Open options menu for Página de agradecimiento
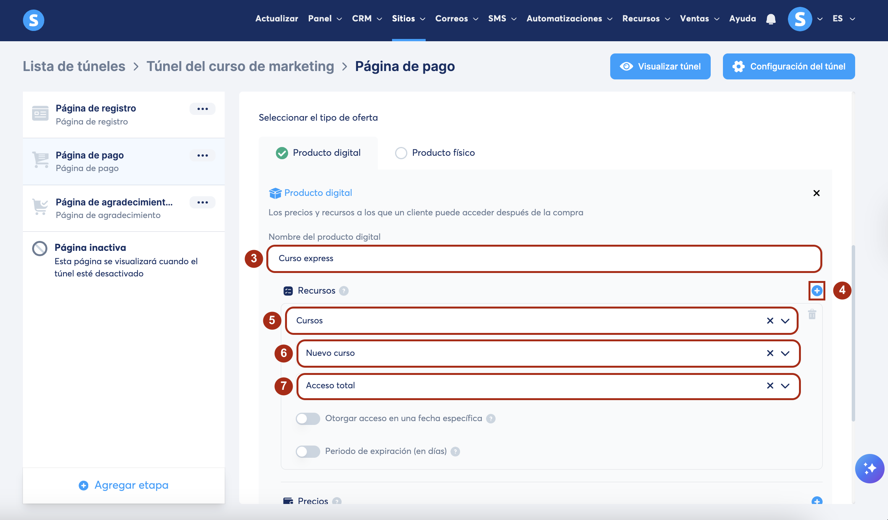Screen dimensions: 888x520 tap(202, 202)
